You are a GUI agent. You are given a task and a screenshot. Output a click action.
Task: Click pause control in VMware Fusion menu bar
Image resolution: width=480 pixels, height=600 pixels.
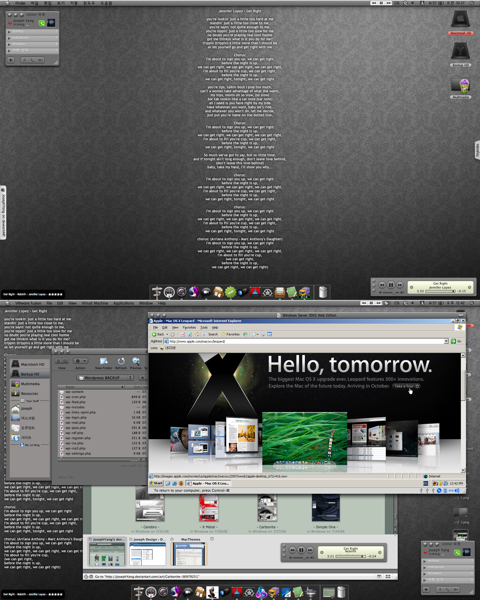coord(371,303)
